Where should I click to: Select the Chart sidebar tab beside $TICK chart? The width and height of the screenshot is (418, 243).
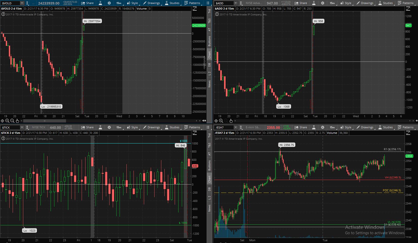coord(209,179)
